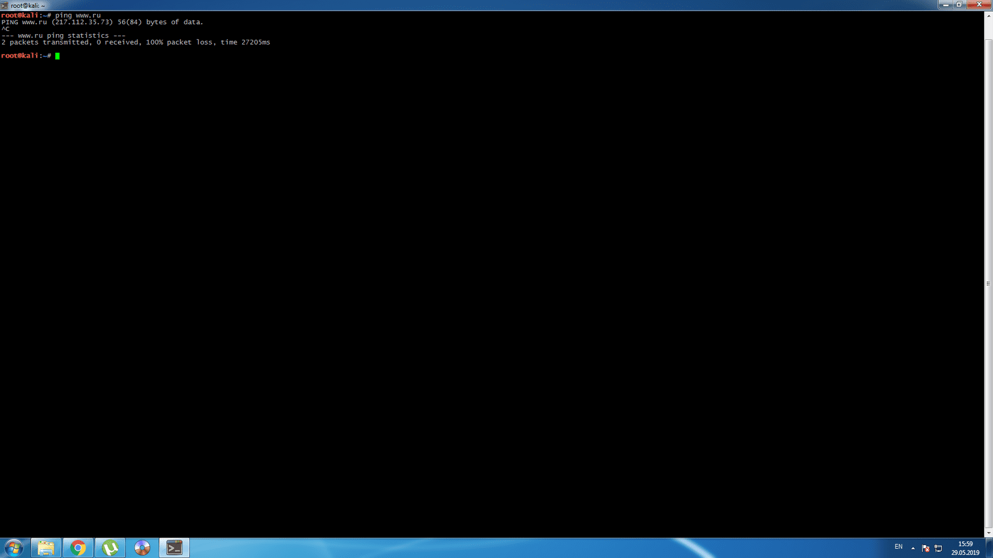The width and height of the screenshot is (993, 558).
Task: Restore down the terminal window
Action: 959,4
